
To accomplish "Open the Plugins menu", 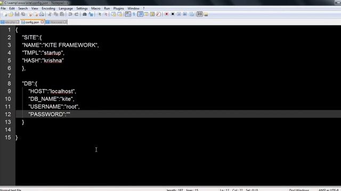I will (118, 8).
